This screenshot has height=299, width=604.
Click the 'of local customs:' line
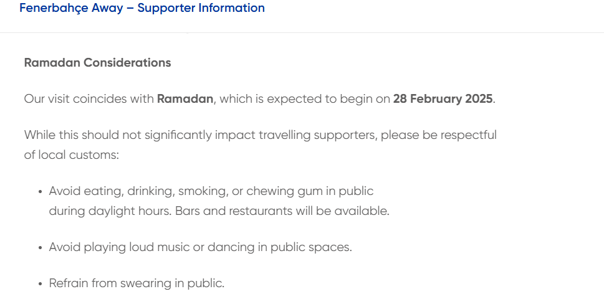point(71,155)
